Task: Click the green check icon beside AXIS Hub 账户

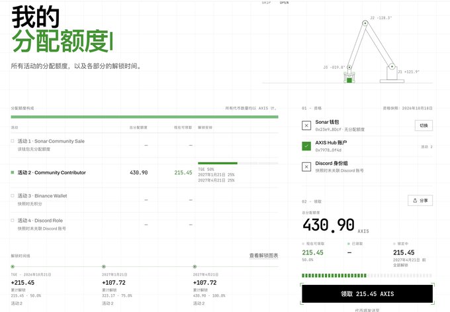Action: (306, 146)
